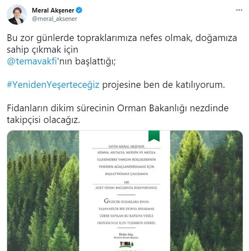Click the 'Gelecek kuşaklara daha' certificate line
249x251 pixels.
coord(127,201)
